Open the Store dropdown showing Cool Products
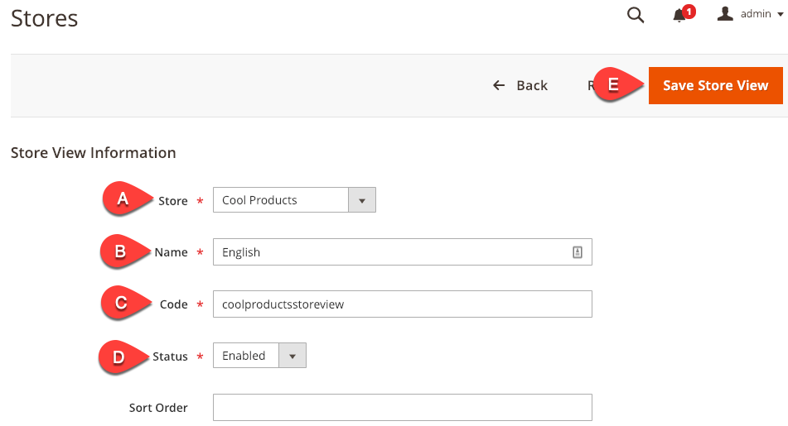 (x=294, y=200)
